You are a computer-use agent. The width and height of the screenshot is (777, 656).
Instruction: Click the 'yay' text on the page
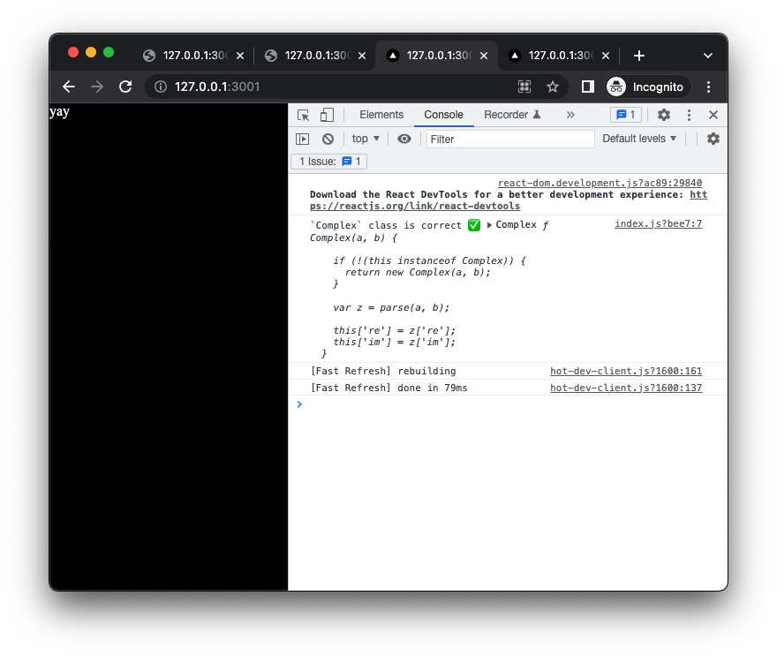(x=59, y=112)
